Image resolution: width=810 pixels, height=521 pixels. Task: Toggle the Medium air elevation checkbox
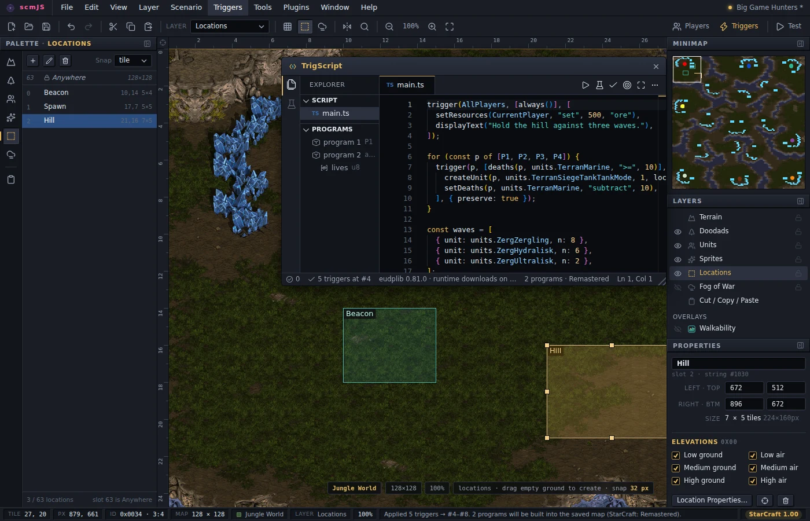click(x=753, y=468)
